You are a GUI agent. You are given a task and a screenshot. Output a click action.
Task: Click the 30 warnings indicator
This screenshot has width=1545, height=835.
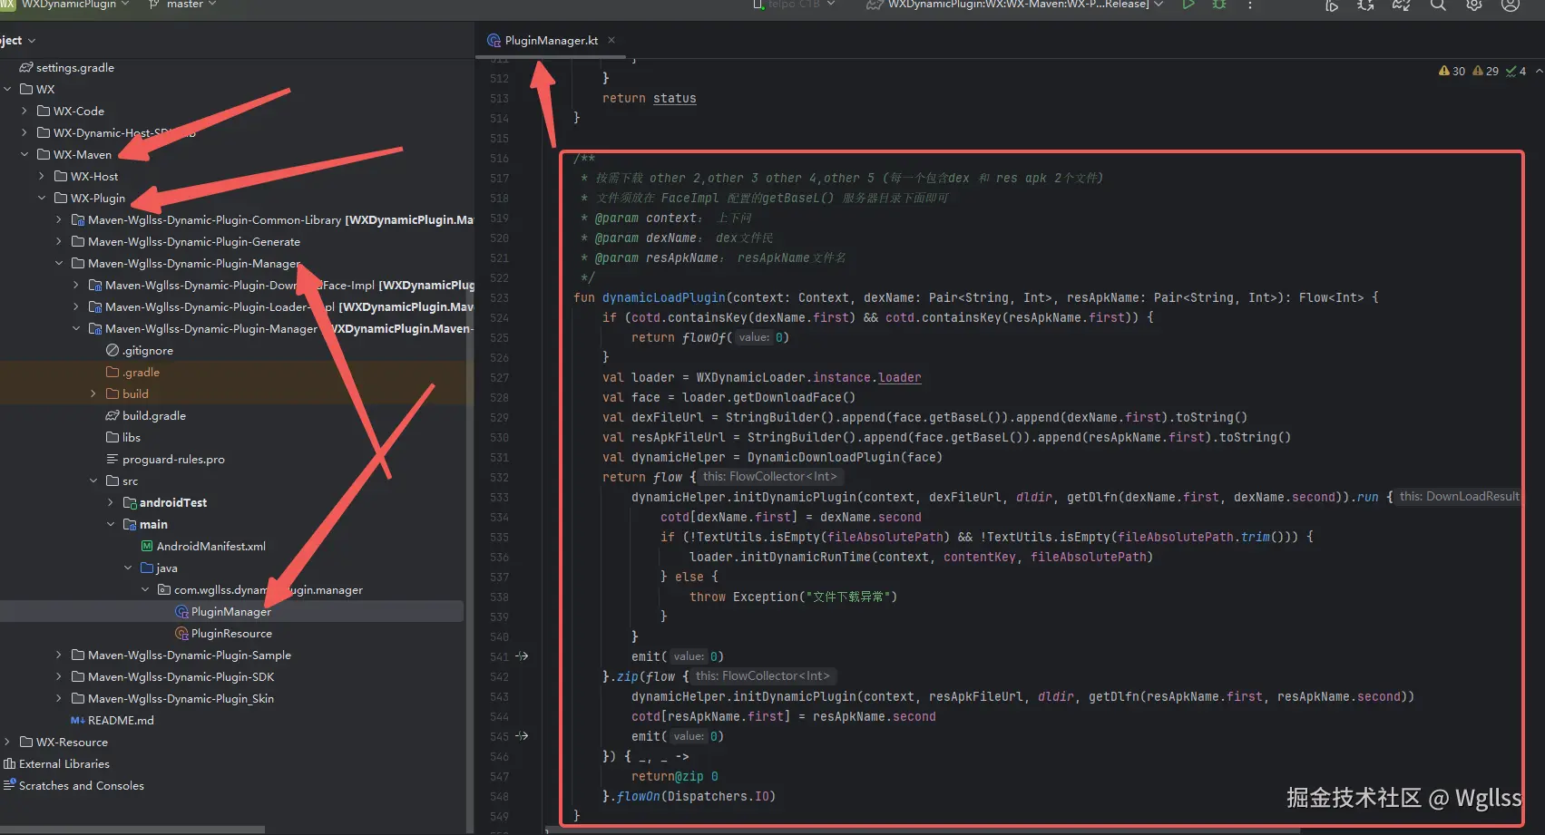click(1452, 71)
